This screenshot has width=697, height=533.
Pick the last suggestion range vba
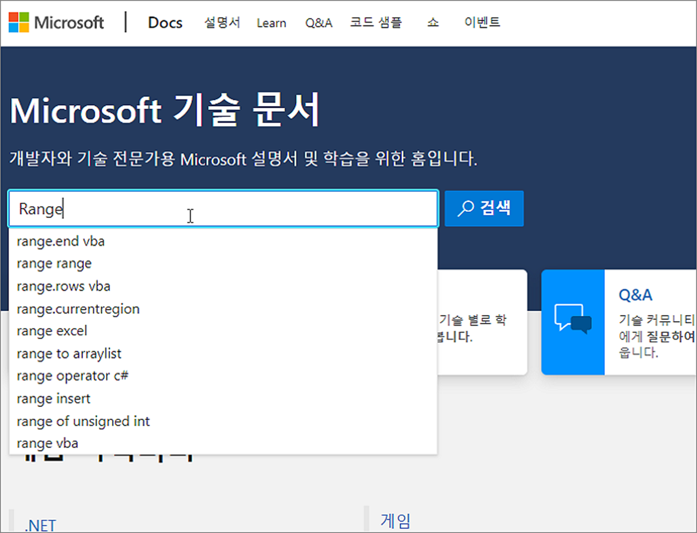pos(223,444)
